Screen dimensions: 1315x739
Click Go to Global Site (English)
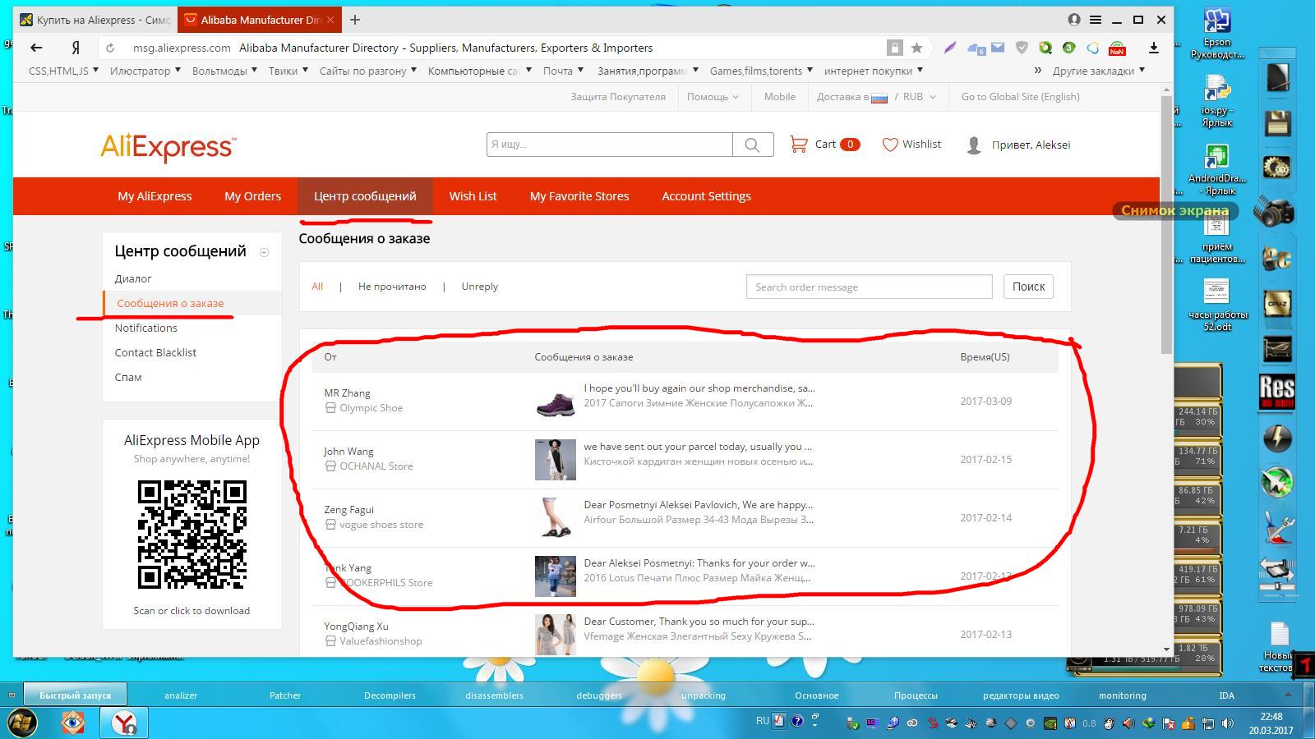[x=1020, y=97]
